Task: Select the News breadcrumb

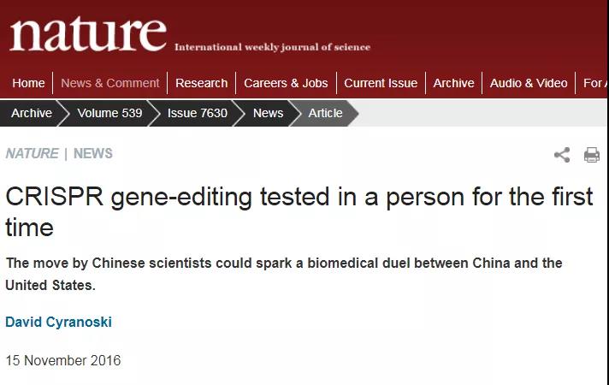Action: coord(268,113)
